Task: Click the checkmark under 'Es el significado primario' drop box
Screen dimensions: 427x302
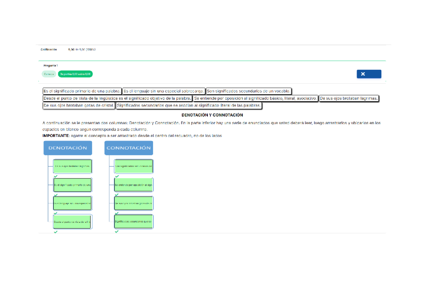Action: (56, 195)
